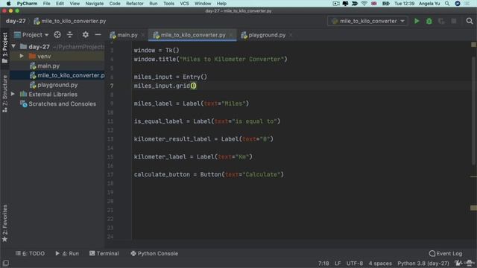Open the Python Console tool window
The width and height of the screenshot is (477, 268).
coord(154,253)
